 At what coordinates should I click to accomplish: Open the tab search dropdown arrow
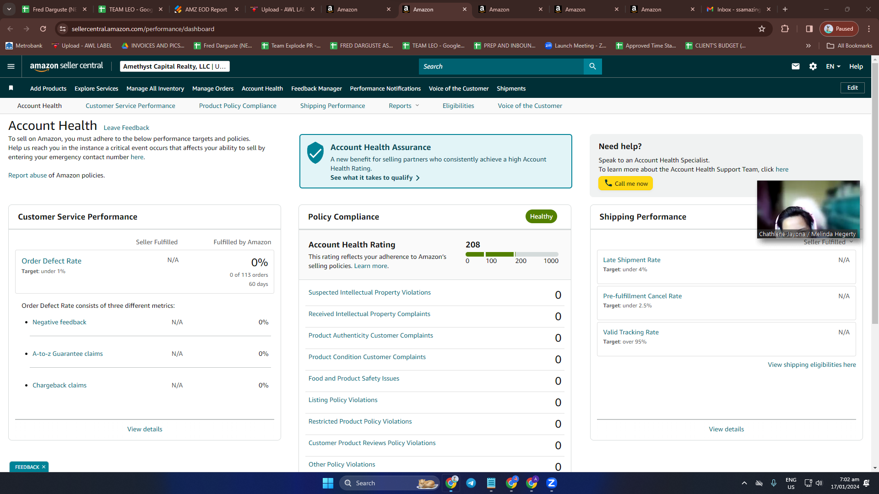(9, 9)
